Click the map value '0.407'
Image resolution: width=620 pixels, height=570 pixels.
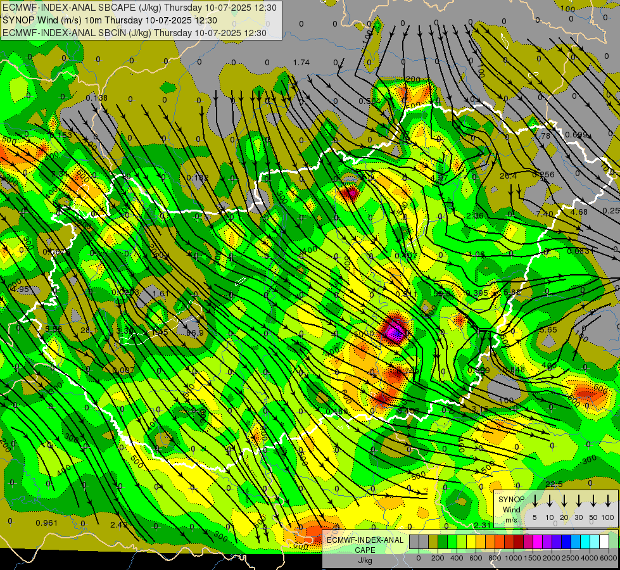point(406,255)
